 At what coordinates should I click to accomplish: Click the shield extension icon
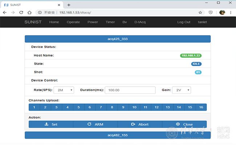(211, 12)
